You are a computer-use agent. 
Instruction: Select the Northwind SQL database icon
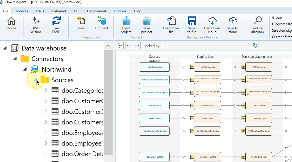pos(35,69)
